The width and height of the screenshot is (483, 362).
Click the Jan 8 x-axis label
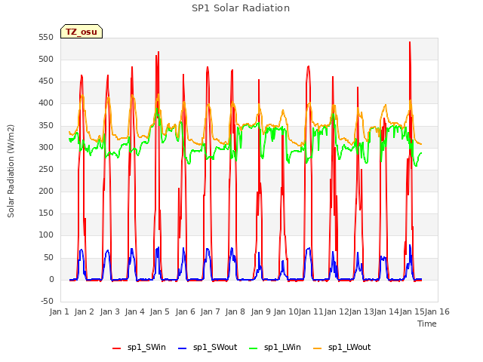pos(235,311)
